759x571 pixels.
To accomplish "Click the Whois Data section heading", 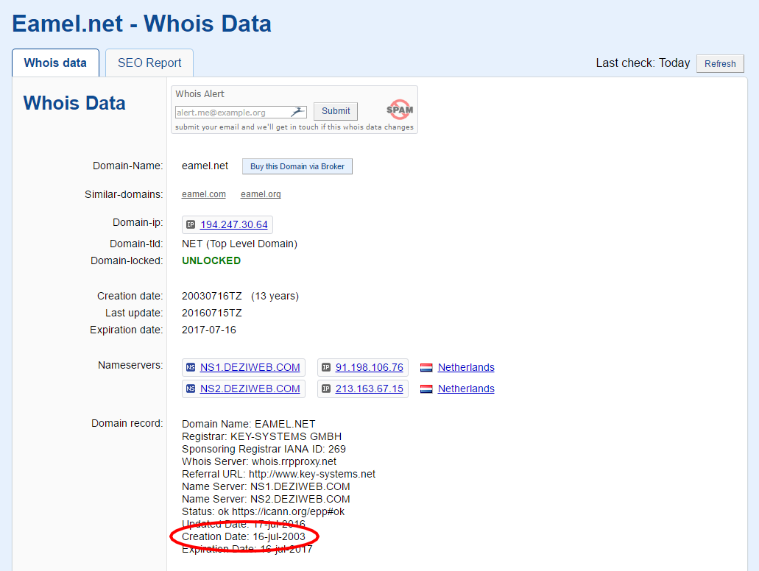I will [x=74, y=103].
